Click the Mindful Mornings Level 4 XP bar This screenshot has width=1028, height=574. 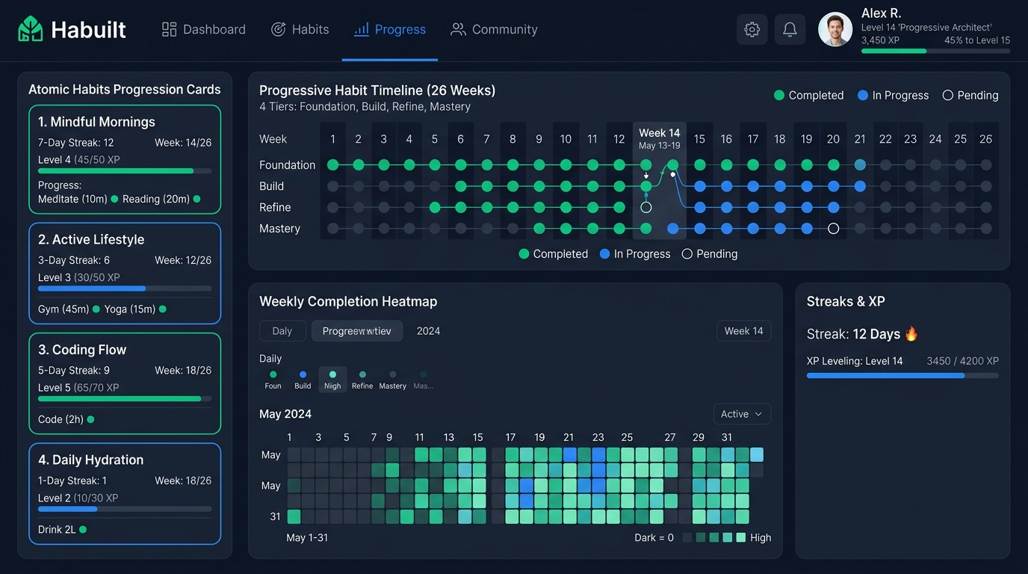pos(125,171)
